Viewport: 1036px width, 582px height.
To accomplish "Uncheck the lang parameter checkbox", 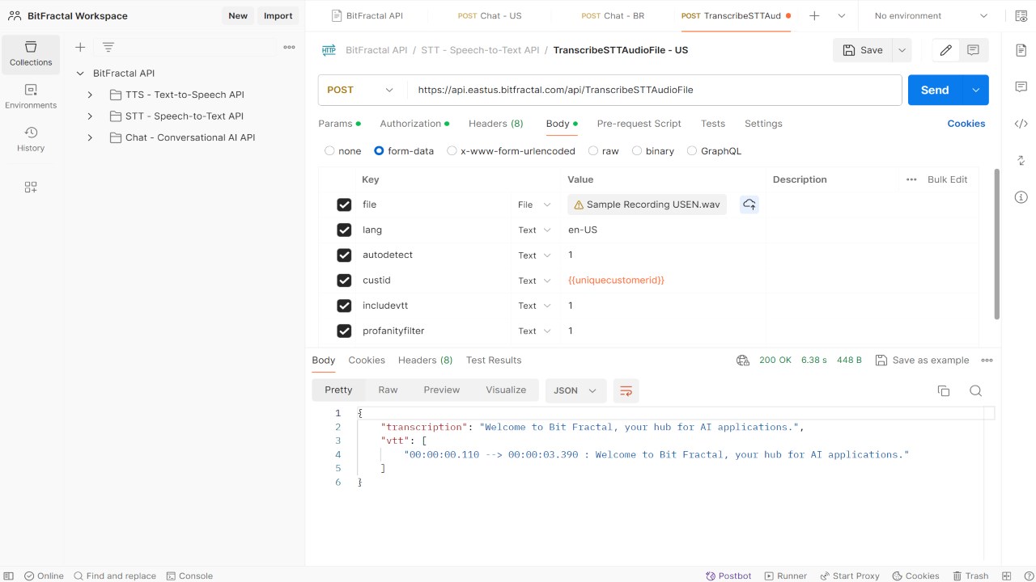I will tap(344, 230).
